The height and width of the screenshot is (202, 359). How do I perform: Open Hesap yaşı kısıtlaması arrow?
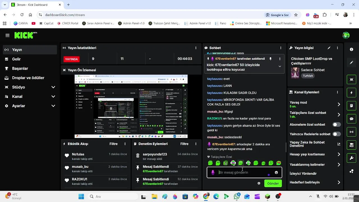pos(339,154)
